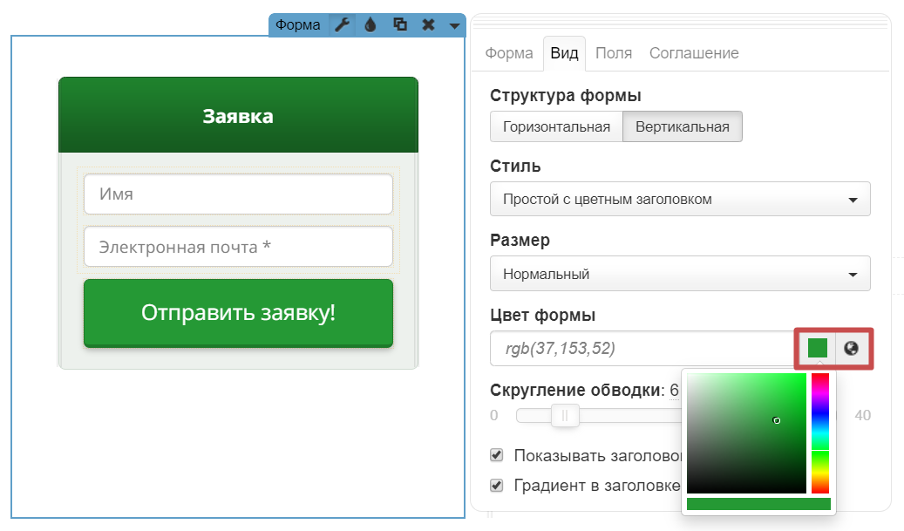Open the Размер dropdown
The height and width of the screenshot is (531, 904).
pyautogui.click(x=680, y=274)
